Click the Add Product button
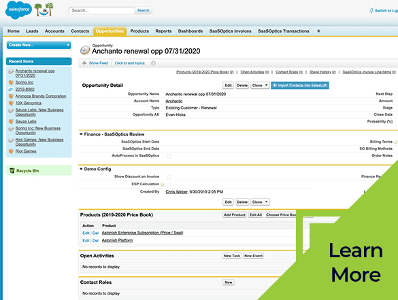Viewport: 398px width, 300px height. click(235, 214)
